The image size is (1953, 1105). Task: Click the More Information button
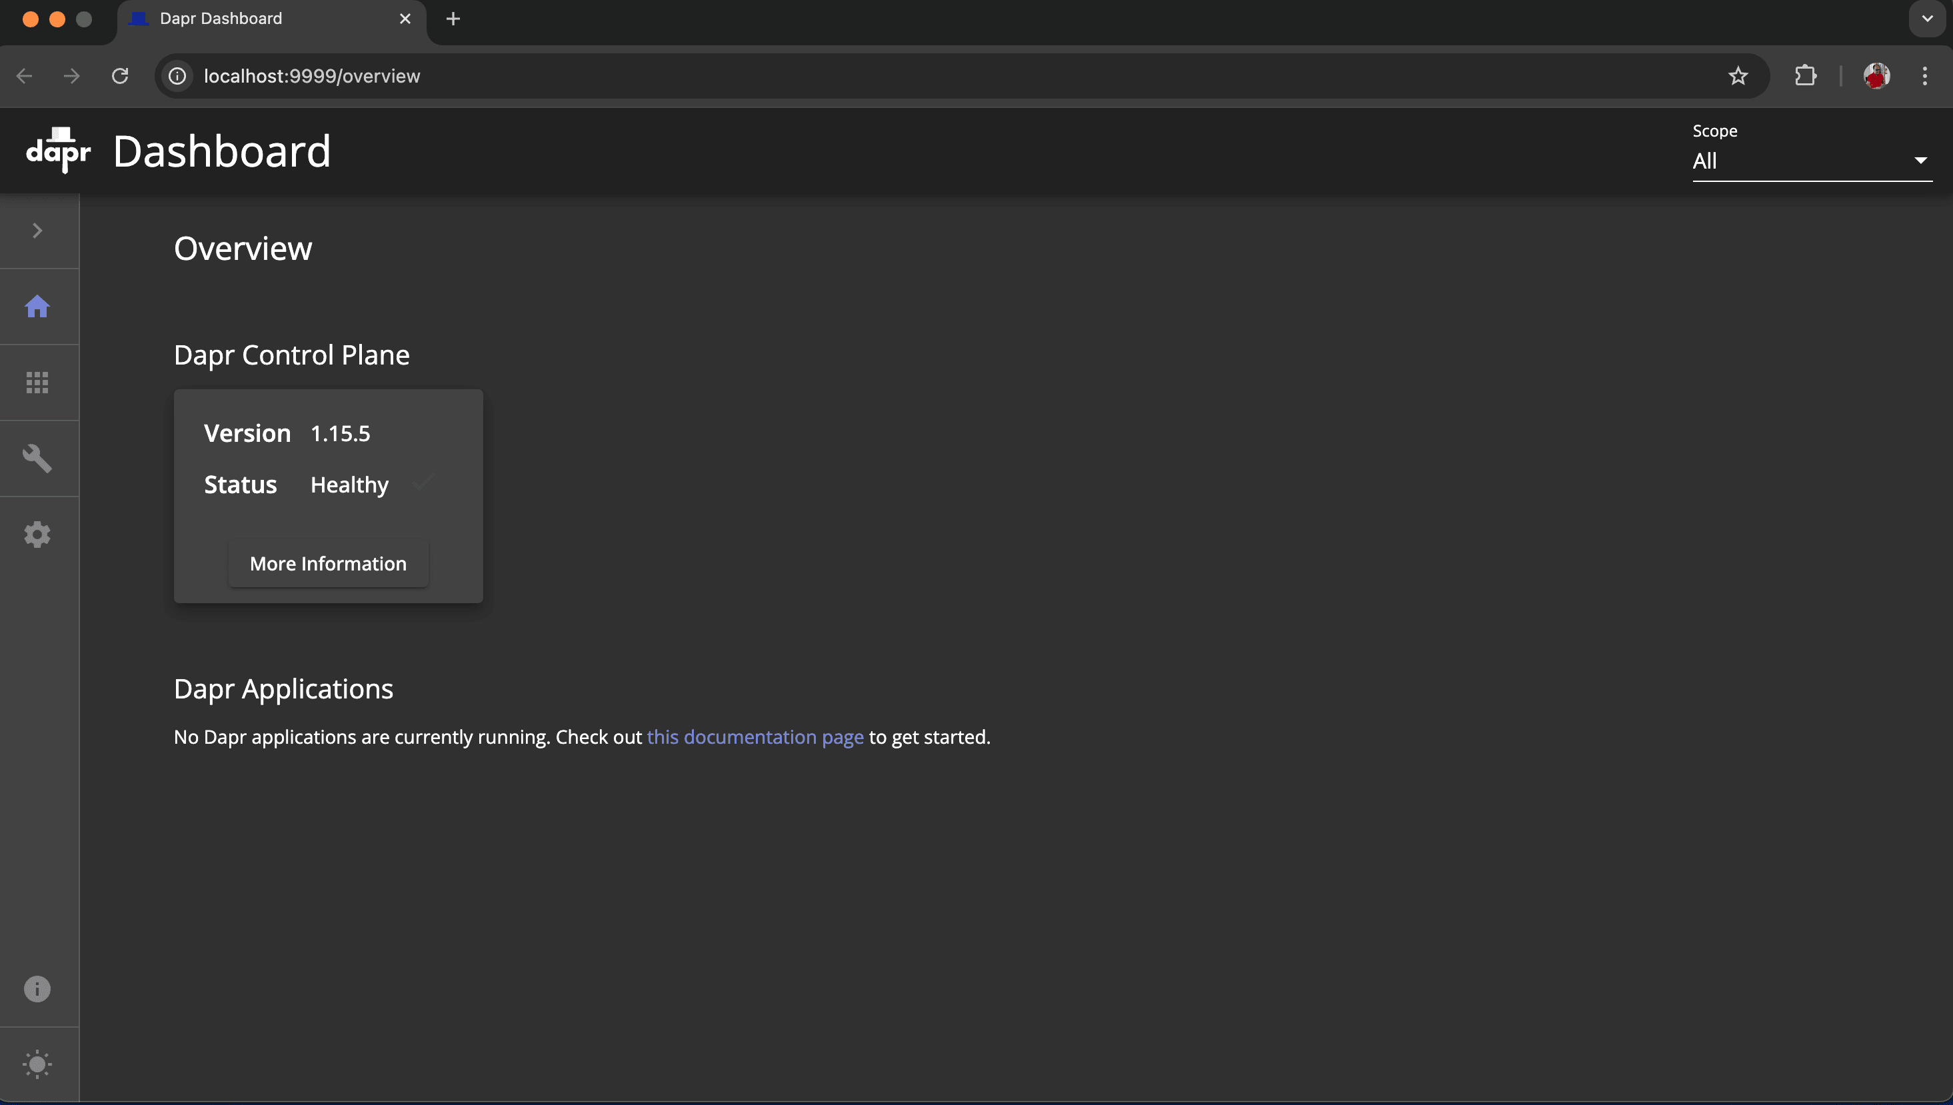click(328, 564)
